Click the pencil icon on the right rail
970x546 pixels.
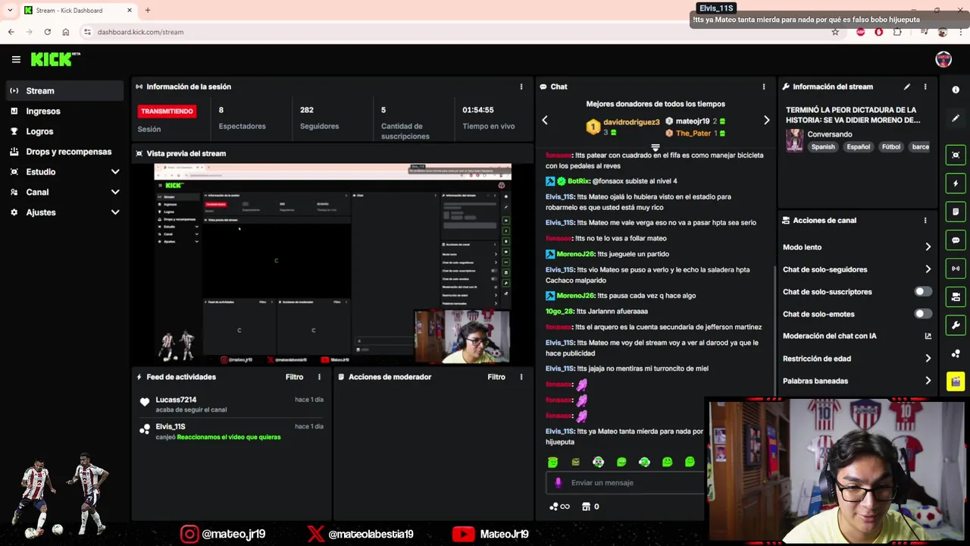pos(956,118)
